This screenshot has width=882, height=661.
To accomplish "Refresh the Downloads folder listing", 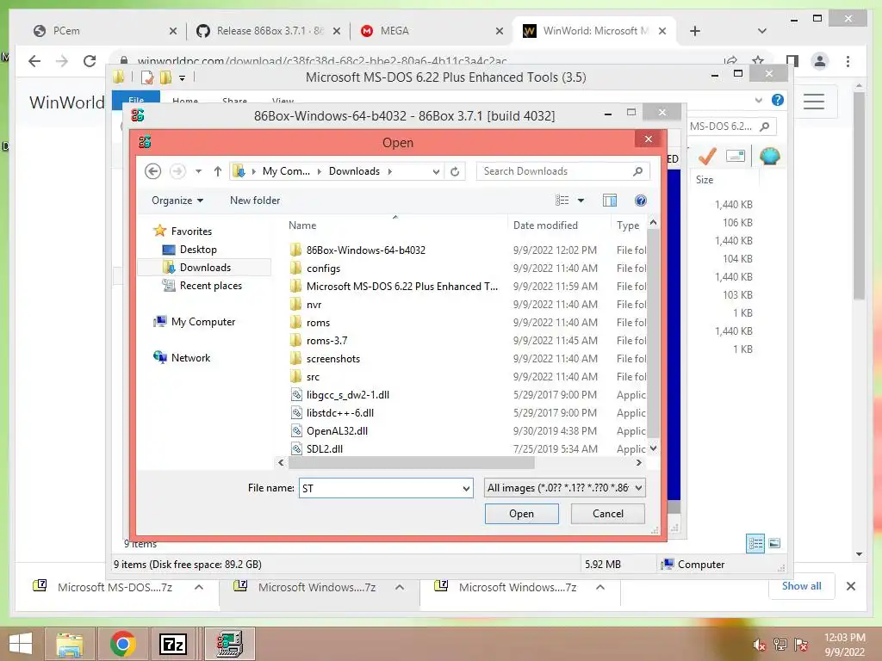I will tap(455, 171).
